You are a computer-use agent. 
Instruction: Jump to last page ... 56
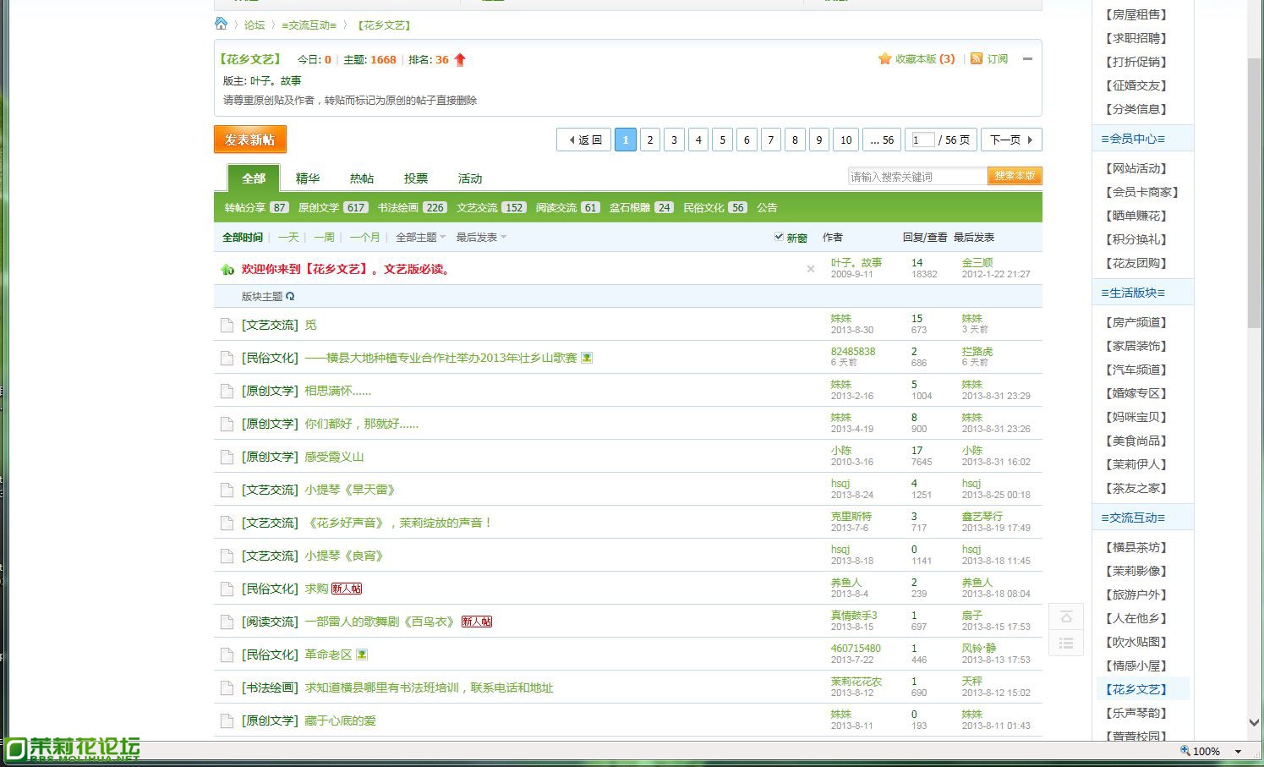click(x=882, y=140)
